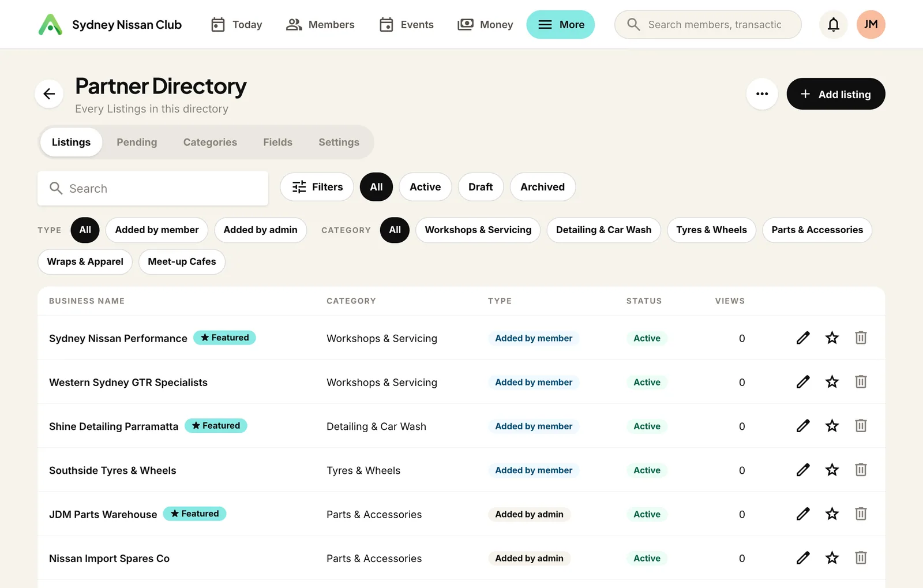The image size is (923, 588).
Task: Feature Nissan Import Spares Co with the star
Action: (x=832, y=557)
